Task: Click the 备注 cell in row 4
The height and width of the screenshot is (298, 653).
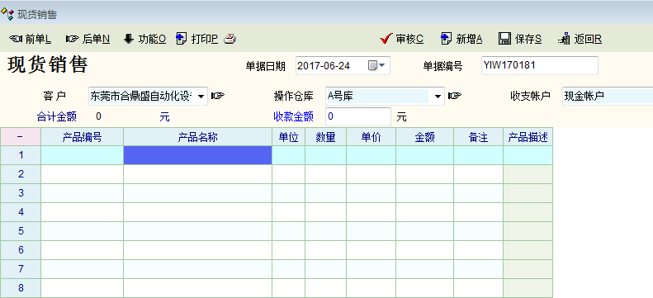Action: [x=479, y=212]
